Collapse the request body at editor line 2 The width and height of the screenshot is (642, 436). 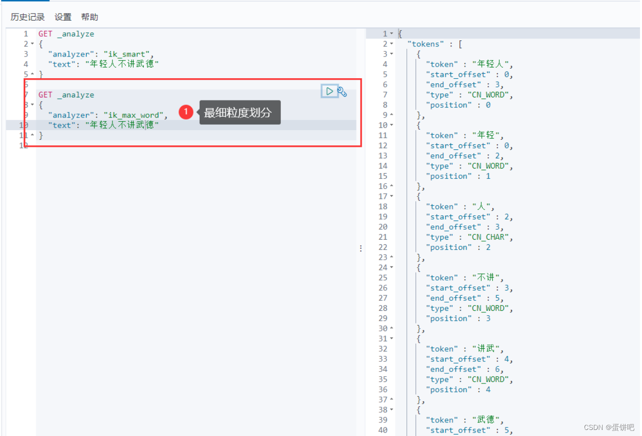tap(32, 44)
